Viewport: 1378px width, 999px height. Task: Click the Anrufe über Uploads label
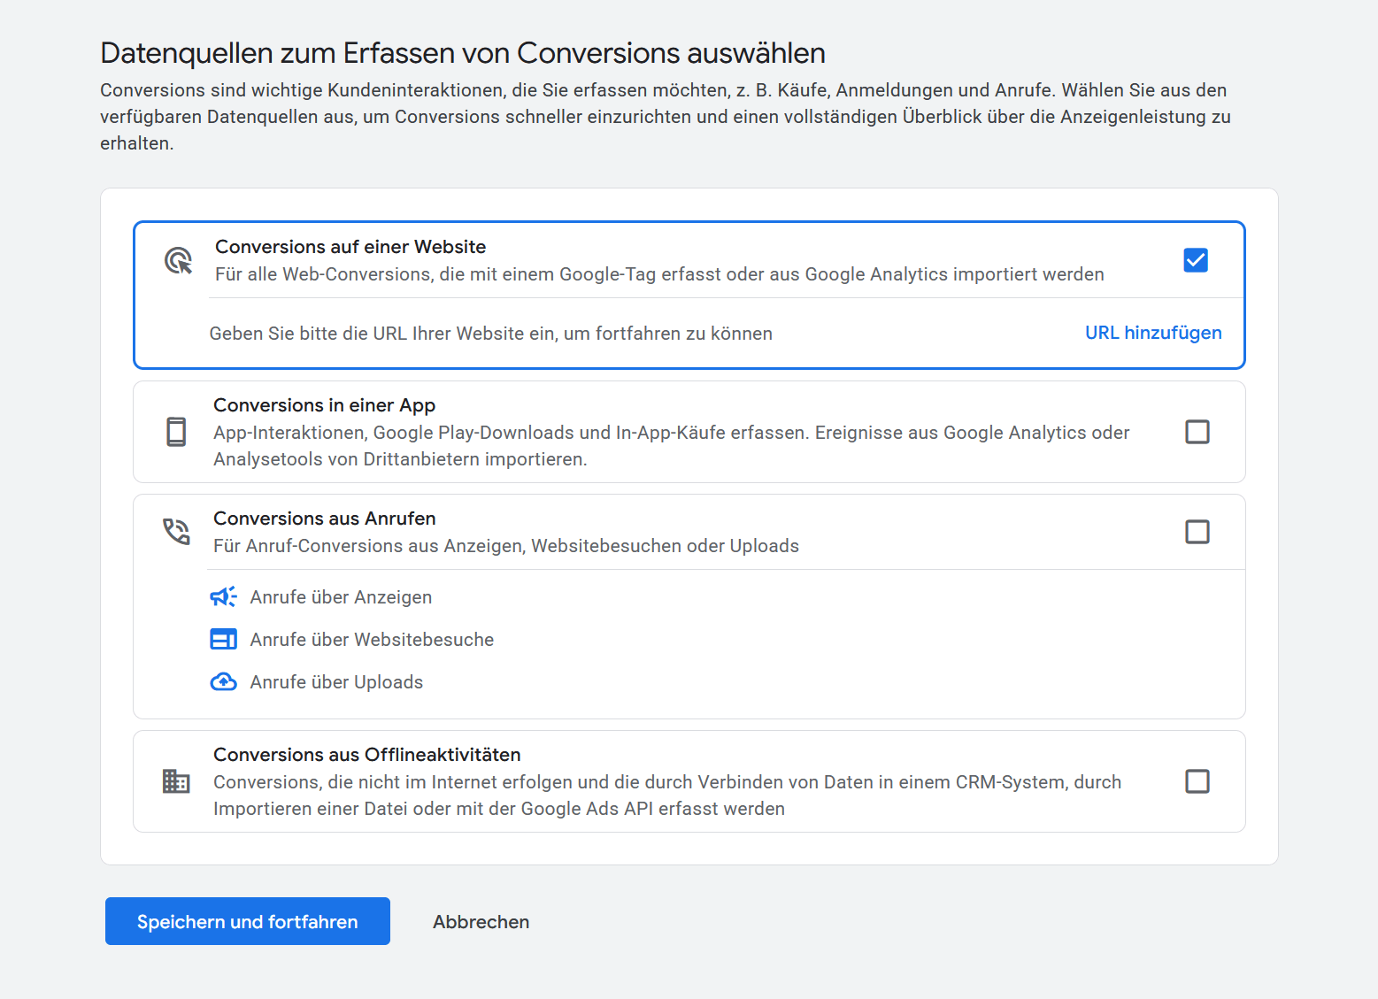[x=336, y=682]
